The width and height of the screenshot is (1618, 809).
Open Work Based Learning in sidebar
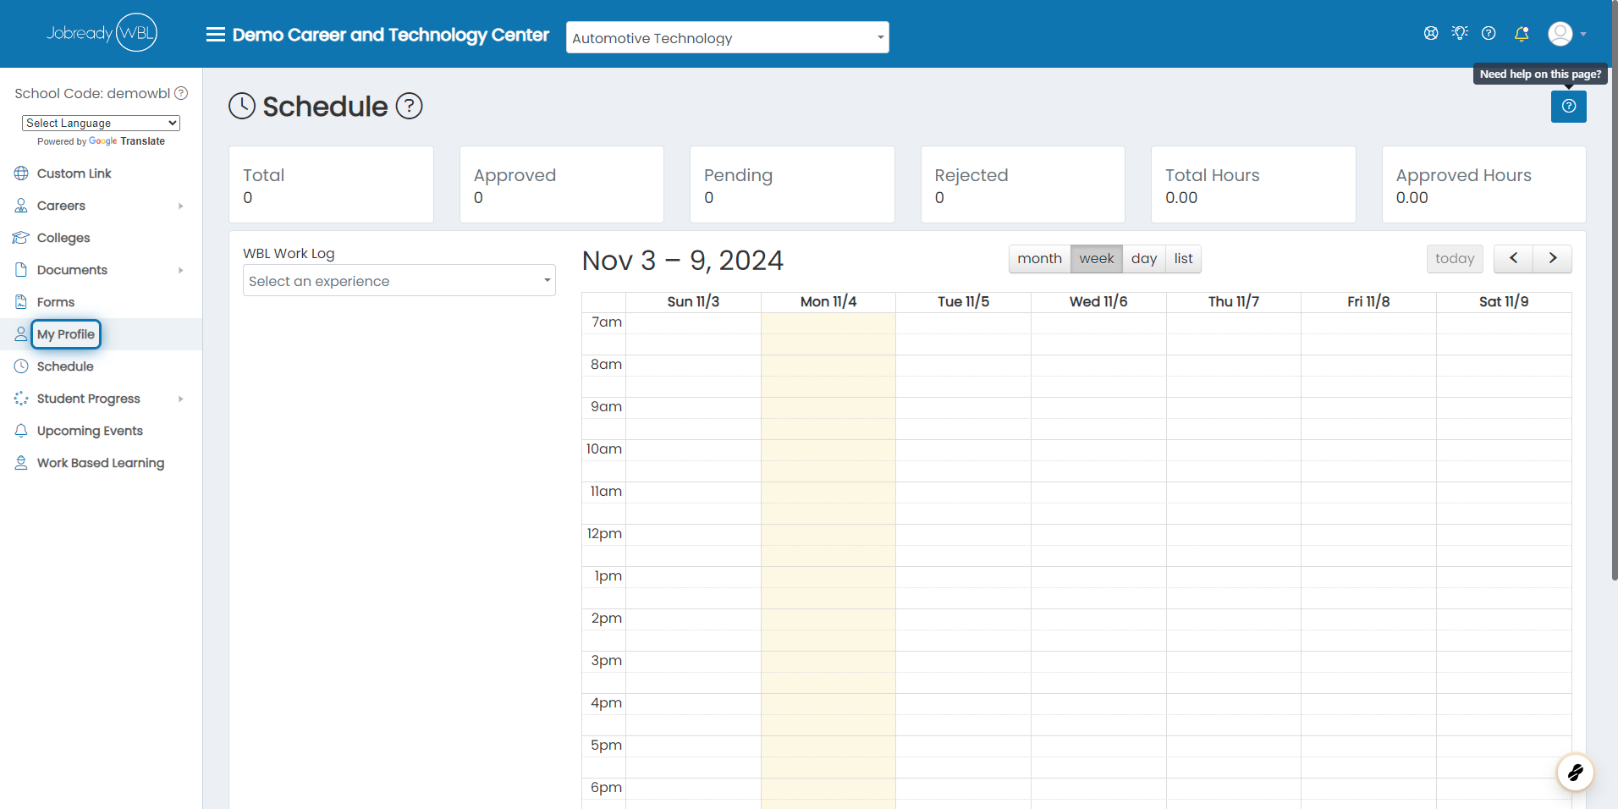(101, 463)
